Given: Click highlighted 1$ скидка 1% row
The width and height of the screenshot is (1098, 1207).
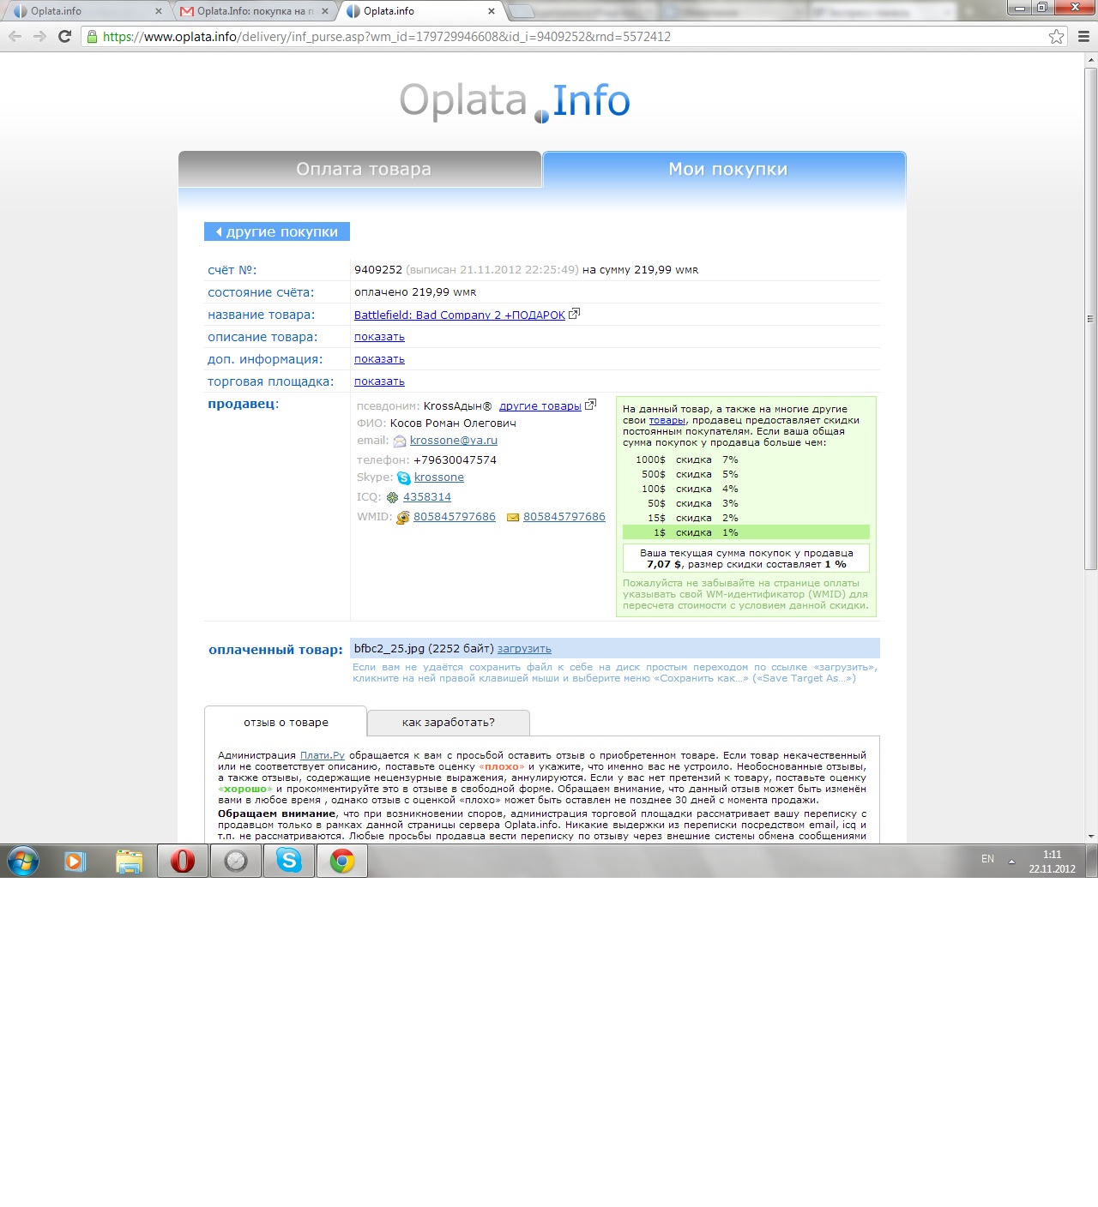Looking at the screenshot, I should click(x=746, y=532).
